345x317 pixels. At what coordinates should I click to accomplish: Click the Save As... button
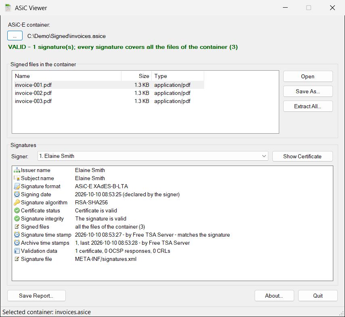pyautogui.click(x=308, y=91)
